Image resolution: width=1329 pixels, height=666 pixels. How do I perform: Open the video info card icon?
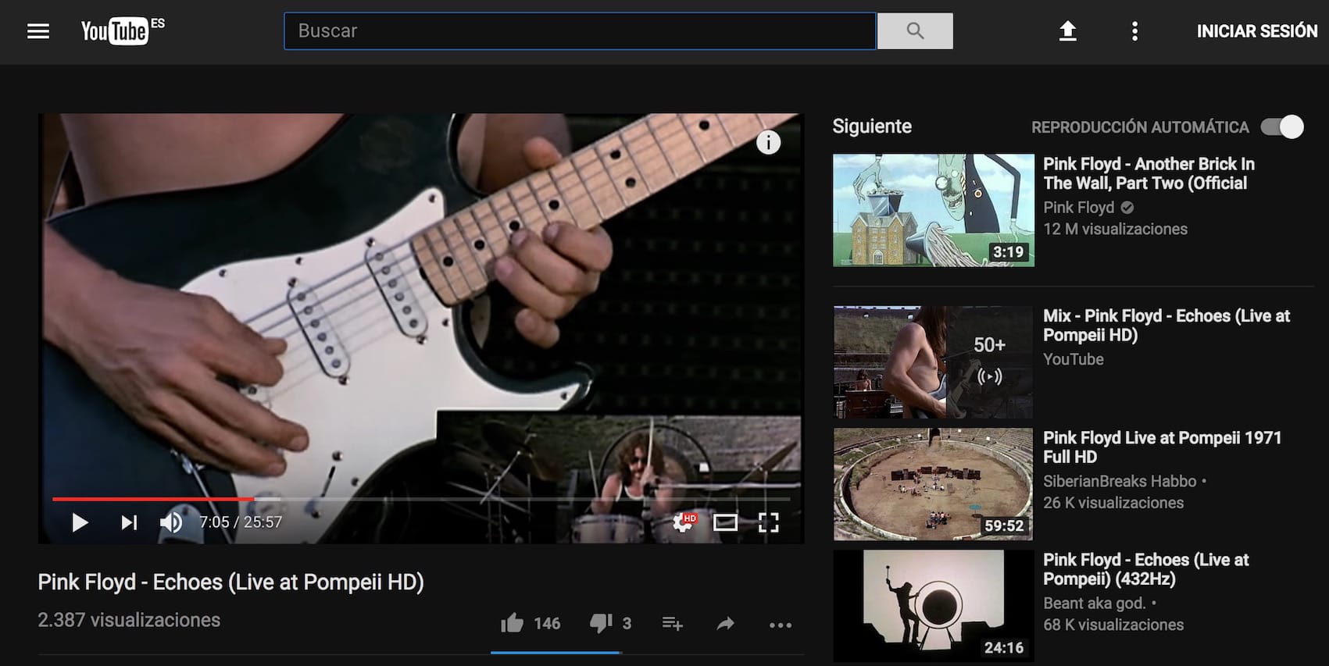[x=768, y=142]
